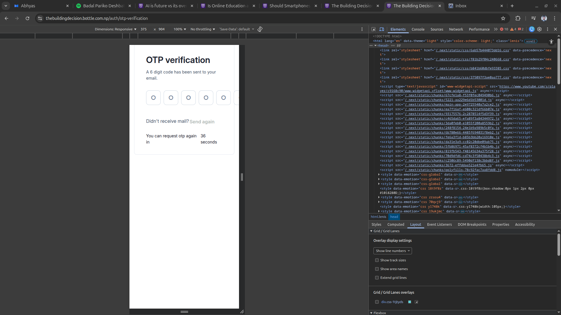Screen dimensions: 561x315
Task: Click the grid overlay color swatch
Action: tap(410, 302)
